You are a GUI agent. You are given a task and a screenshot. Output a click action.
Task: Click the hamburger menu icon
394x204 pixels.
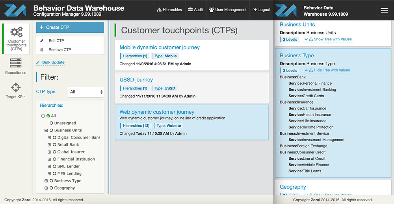click(x=384, y=11)
